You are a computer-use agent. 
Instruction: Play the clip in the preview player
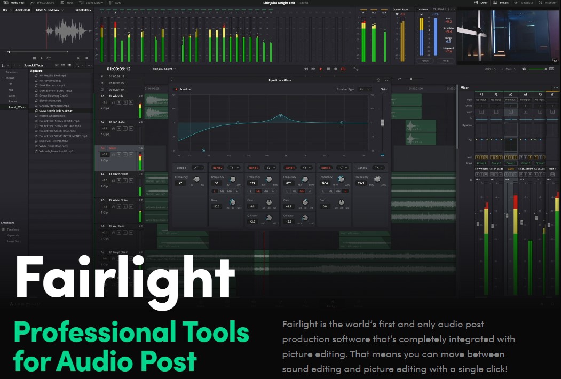tap(42, 58)
